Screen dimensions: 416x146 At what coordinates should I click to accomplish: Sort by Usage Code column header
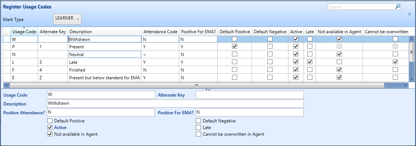[24, 32]
